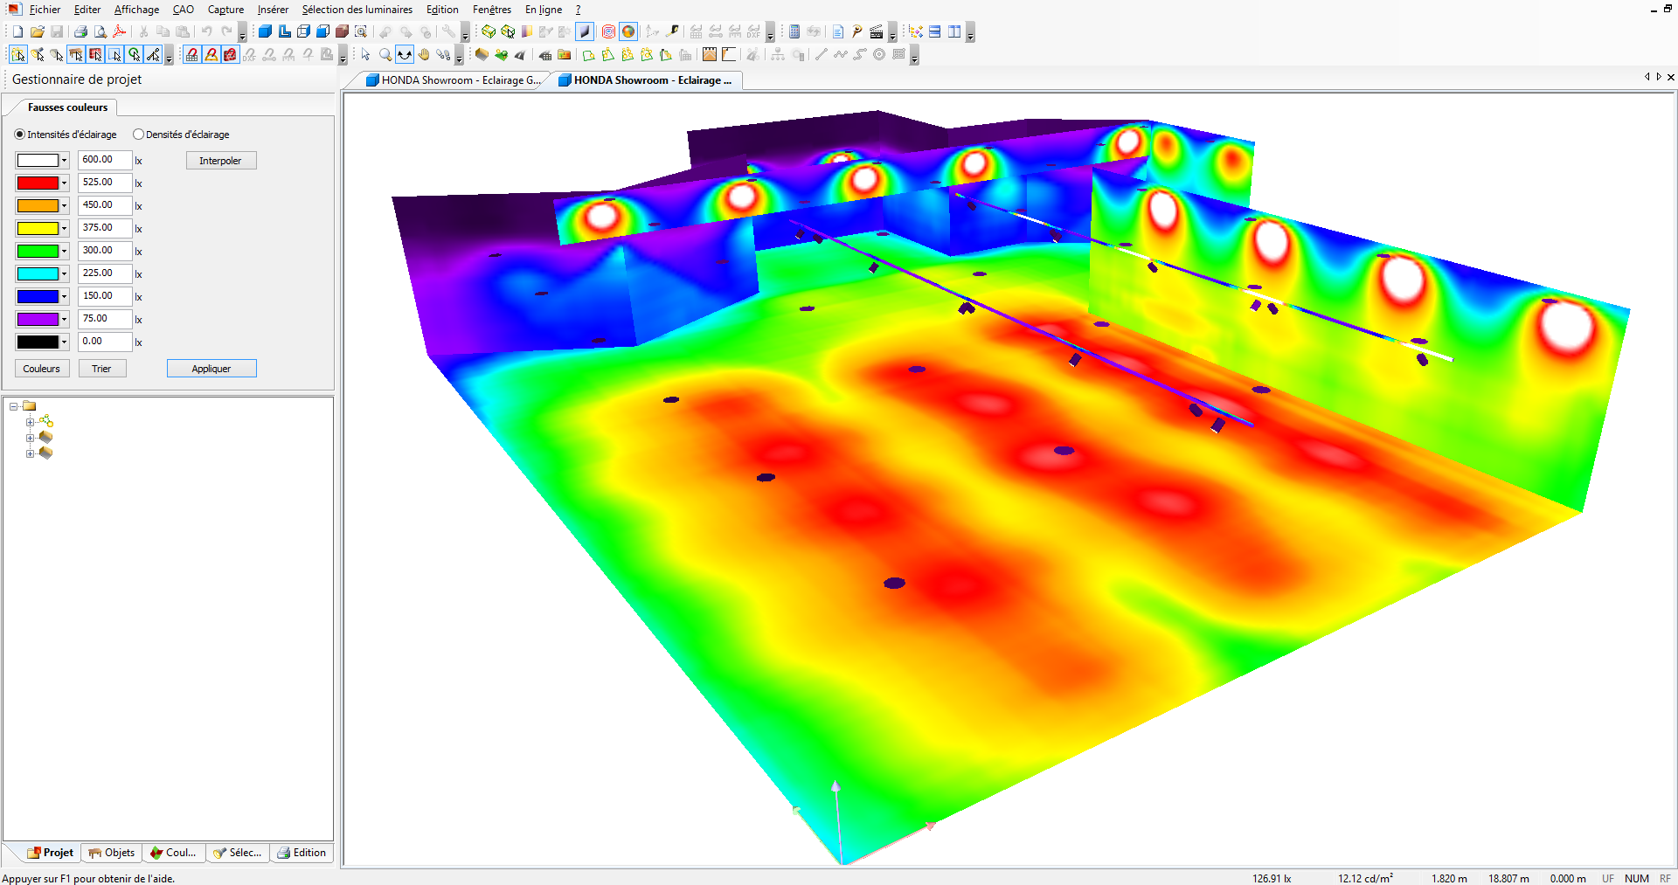This screenshot has width=1678, height=885.
Task: Open the yellow 375 lx colour dropdown
Action: click(x=64, y=229)
